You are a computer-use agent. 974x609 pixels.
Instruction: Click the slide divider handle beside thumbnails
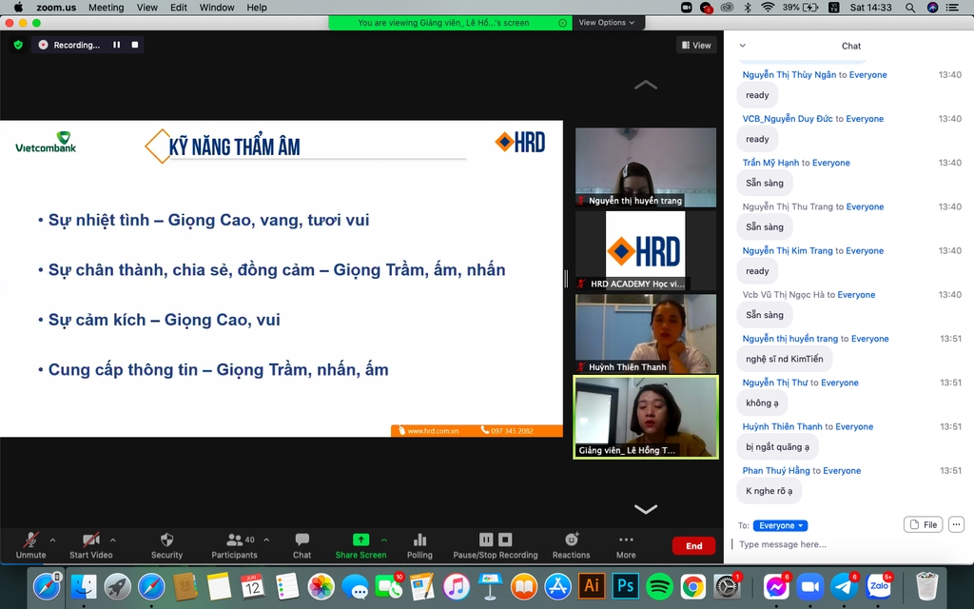[566, 279]
